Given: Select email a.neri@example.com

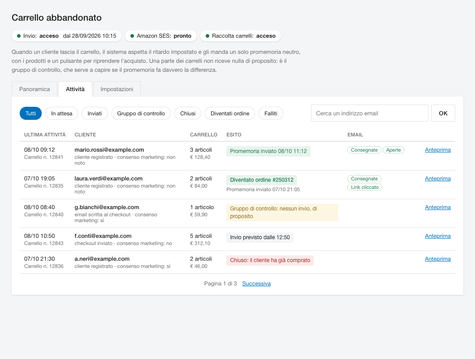Looking at the screenshot, I should pos(102,259).
